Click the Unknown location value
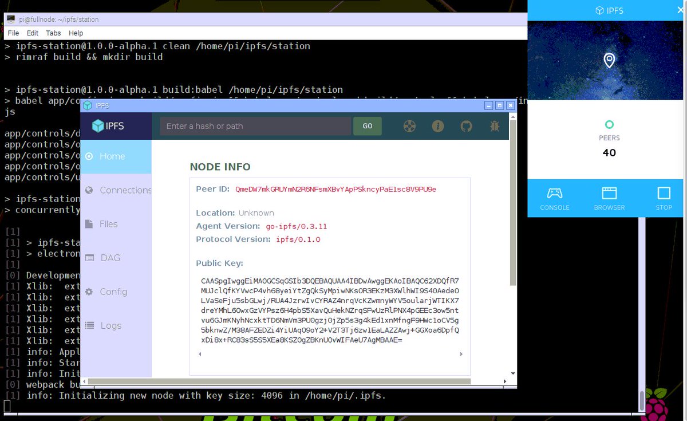 tap(256, 213)
